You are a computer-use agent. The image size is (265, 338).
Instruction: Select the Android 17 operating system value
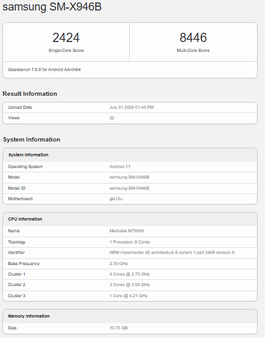coord(120,167)
